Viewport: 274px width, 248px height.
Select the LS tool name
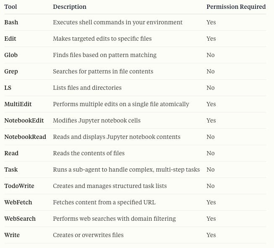[8, 88]
